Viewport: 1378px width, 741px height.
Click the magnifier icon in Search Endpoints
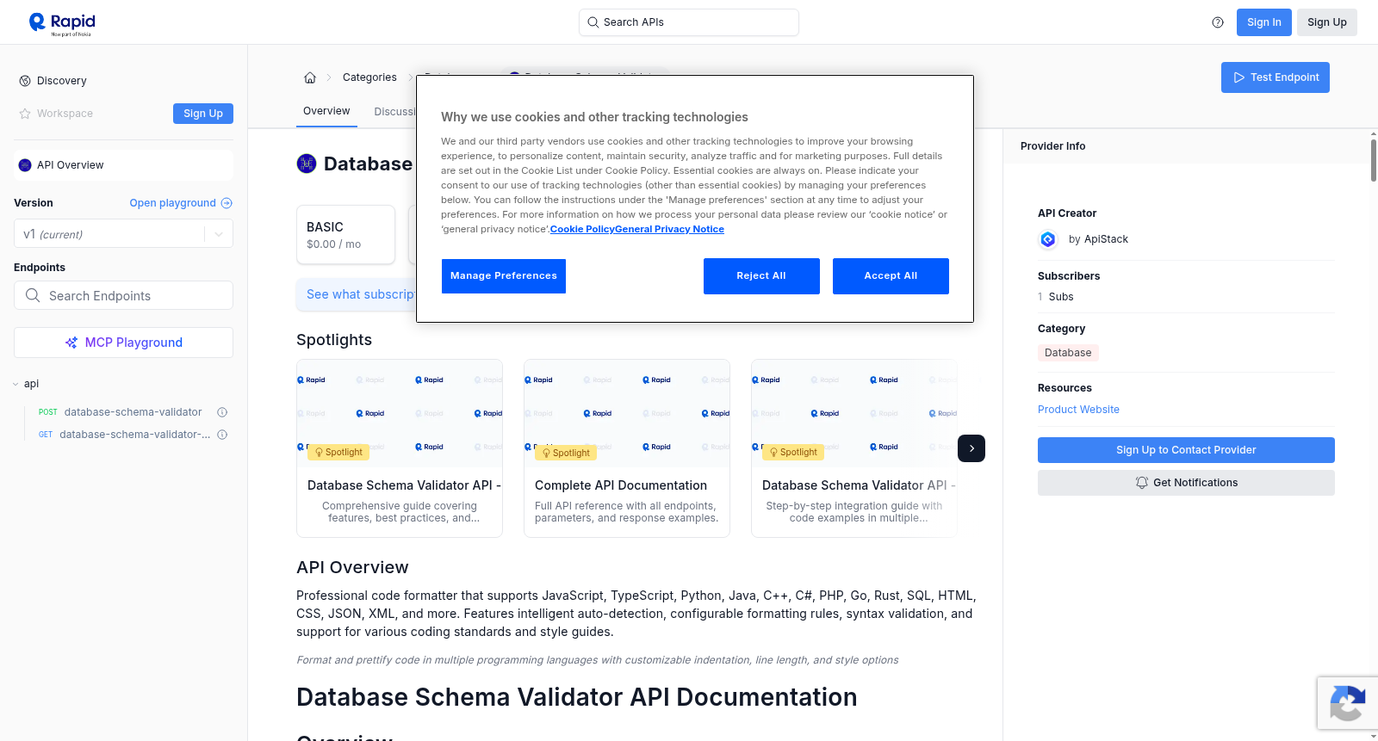pyautogui.click(x=33, y=295)
